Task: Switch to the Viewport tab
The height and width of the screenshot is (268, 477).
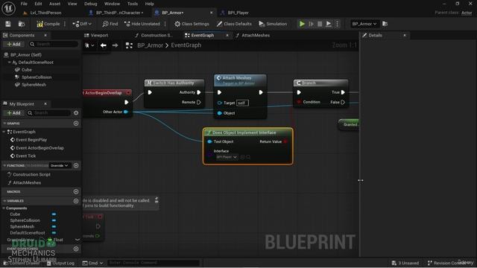Action: point(96,35)
